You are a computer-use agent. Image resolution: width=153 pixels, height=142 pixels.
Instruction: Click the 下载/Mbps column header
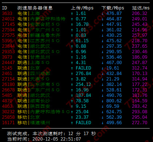[x=113, y=8]
